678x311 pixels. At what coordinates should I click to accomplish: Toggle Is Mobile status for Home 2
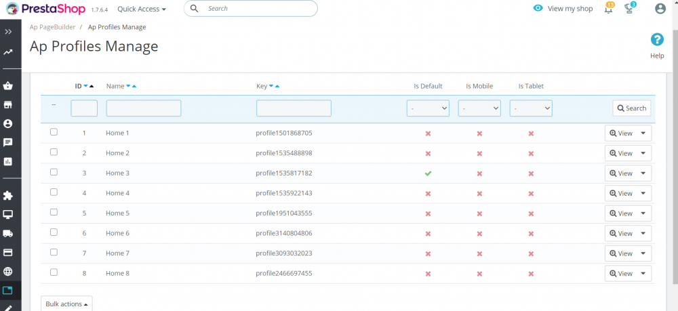pos(479,154)
